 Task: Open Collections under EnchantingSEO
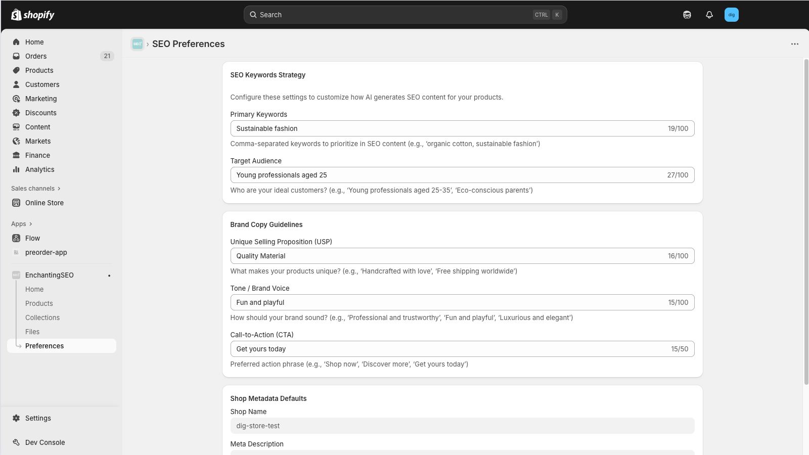tap(42, 317)
